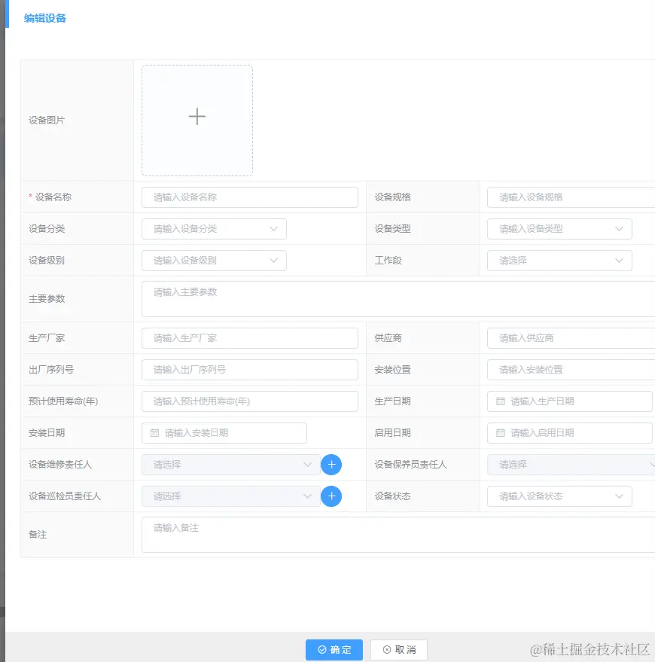Add a person next to 设备巡检员责任人
Screen dimensions: 655x662
coord(331,496)
